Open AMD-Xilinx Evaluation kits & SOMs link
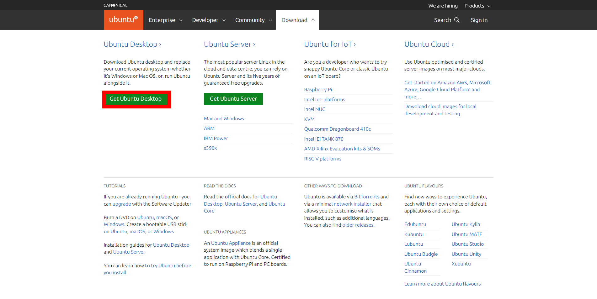This screenshot has height=299, width=597. coord(342,149)
